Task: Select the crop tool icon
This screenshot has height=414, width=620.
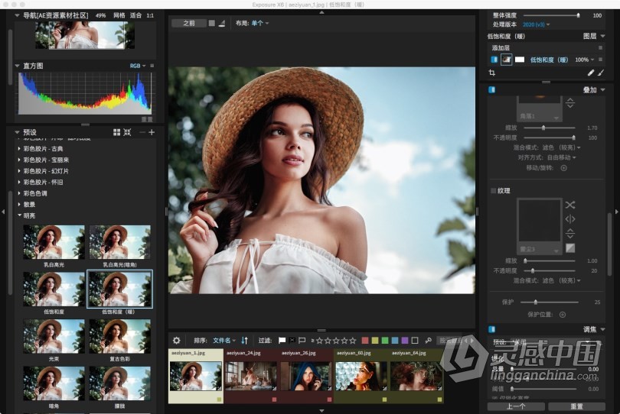Action: point(492,73)
